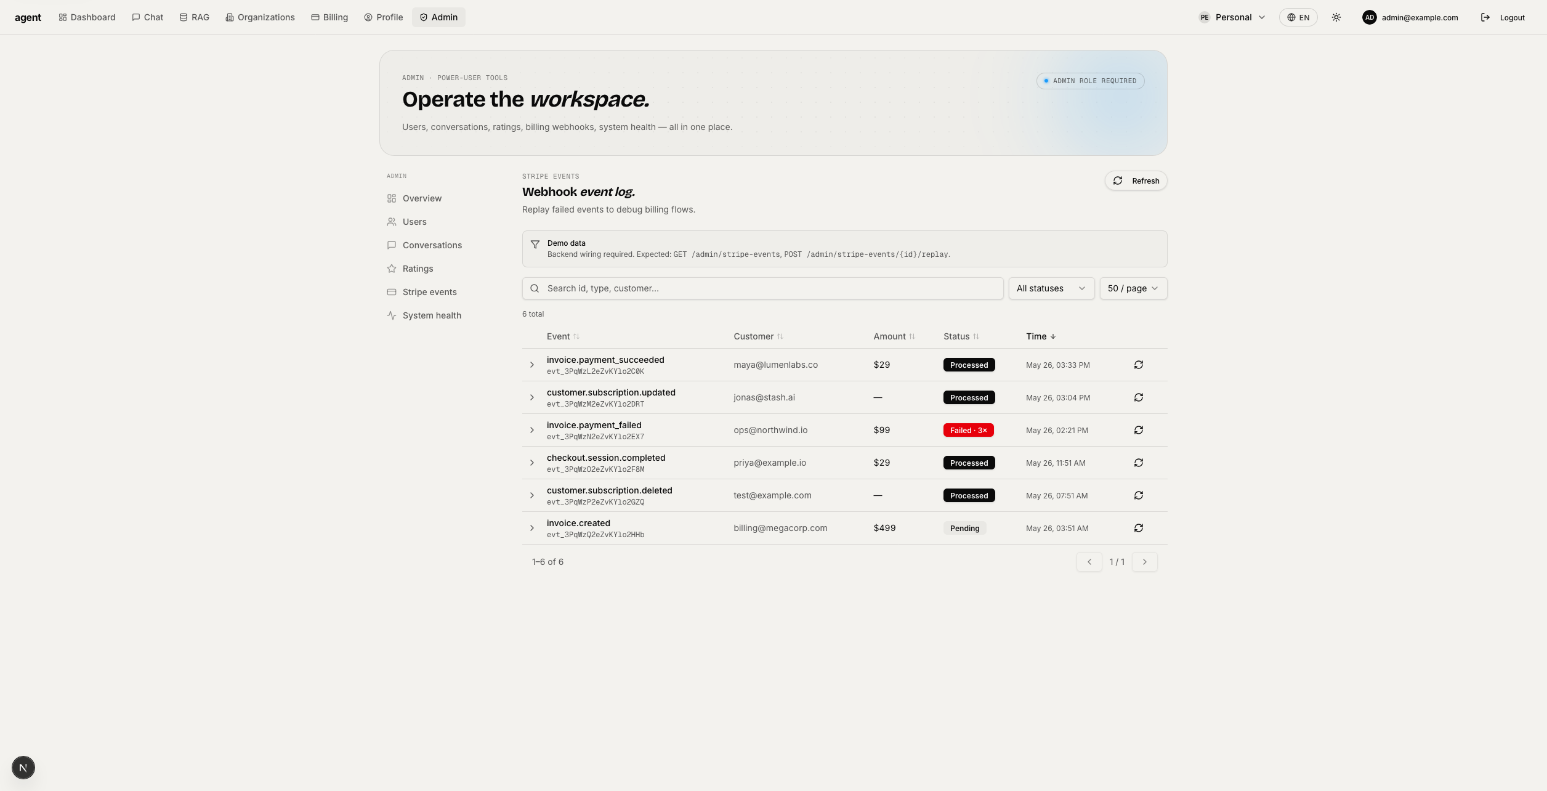
Task: Click the ADMIN ROLE REQUIRED badge
Action: click(1090, 81)
